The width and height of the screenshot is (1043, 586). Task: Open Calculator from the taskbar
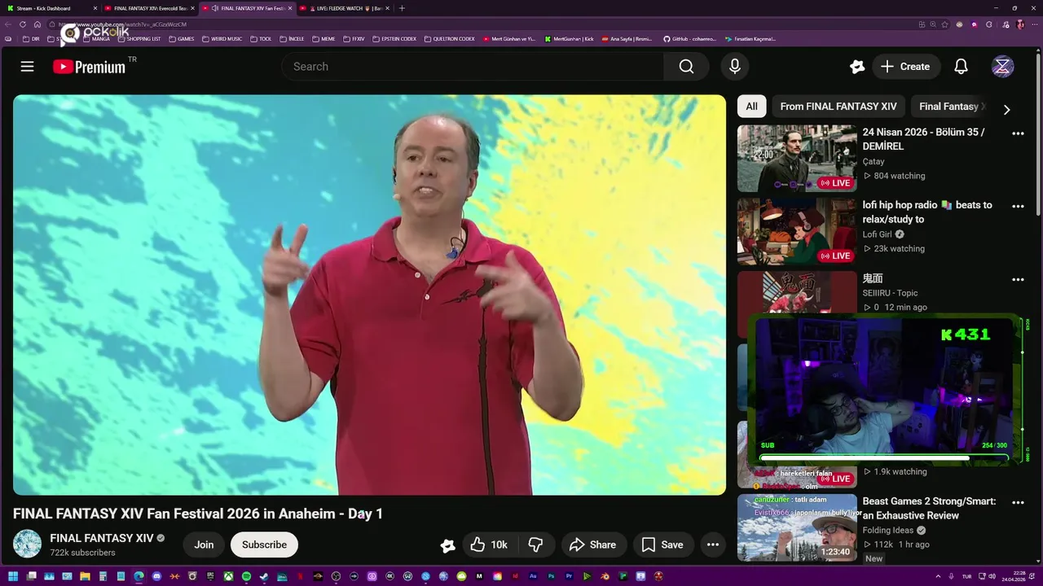click(103, 577)
